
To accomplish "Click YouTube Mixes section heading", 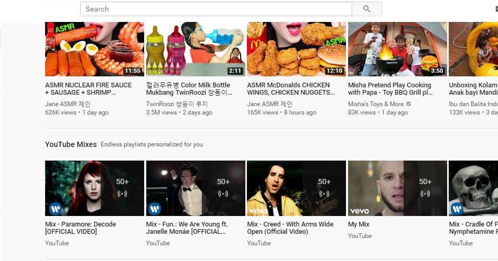I will [71, 144].
